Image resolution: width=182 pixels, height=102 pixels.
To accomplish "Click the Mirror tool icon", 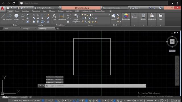I will tap(38, 18).
